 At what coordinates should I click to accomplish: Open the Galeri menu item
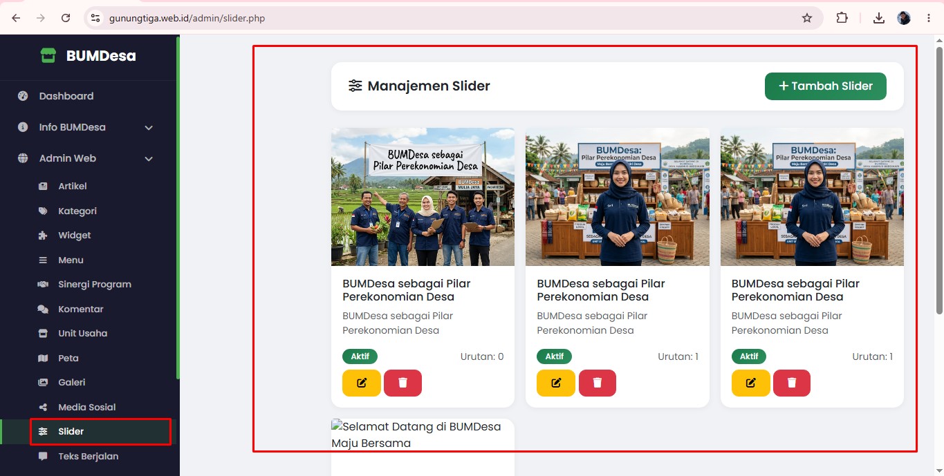tap(89, 383)
